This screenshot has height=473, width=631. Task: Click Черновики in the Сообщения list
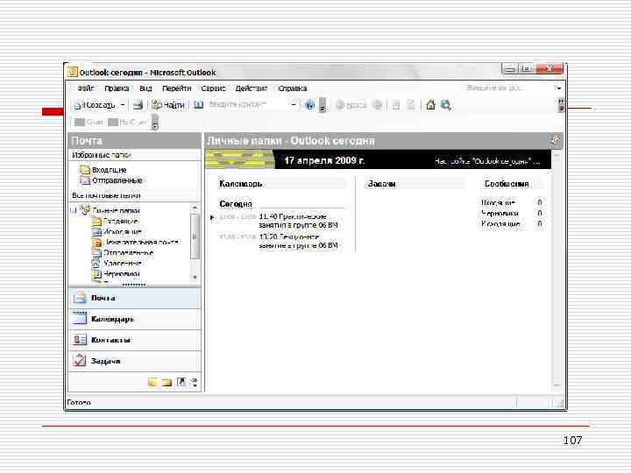click(x=500, y=213)
